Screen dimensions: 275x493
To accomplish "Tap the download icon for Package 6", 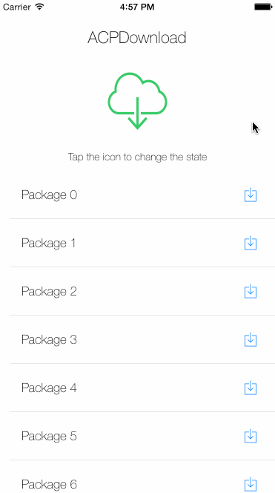I will [251, 485].
